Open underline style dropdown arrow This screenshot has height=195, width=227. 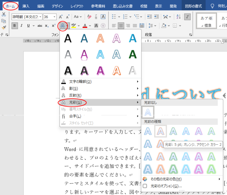[x=34, y=26]
